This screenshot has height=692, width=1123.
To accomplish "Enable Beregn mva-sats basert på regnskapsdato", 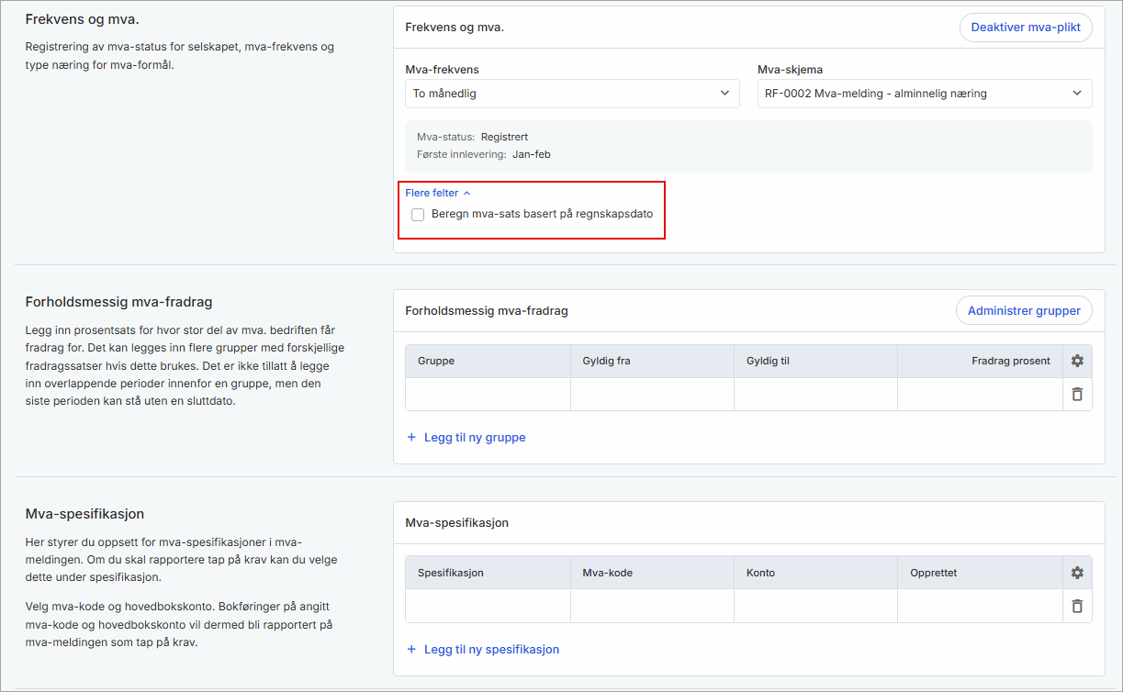I will 419,215.
